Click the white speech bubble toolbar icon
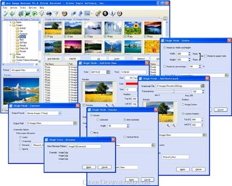The image size is (232, 186). click(42, 14)
